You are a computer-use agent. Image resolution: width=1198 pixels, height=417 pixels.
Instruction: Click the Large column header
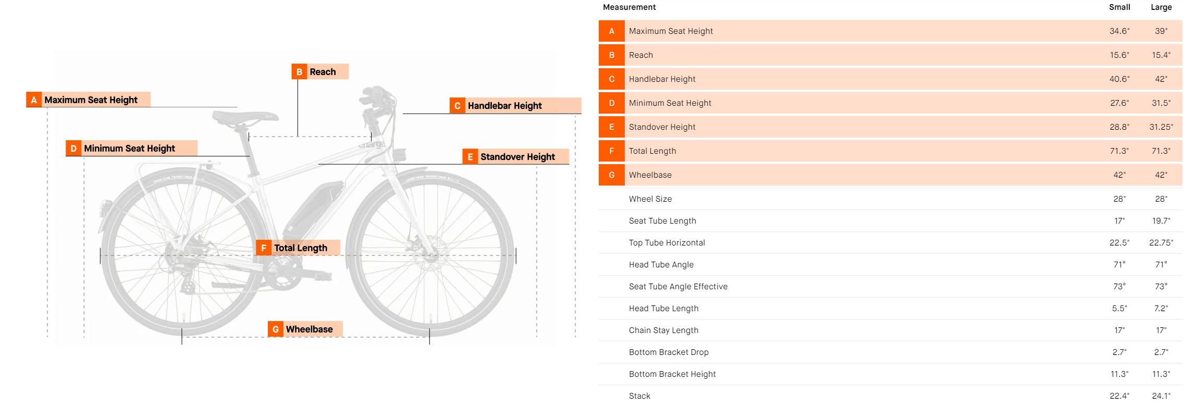pos(1161,7)
